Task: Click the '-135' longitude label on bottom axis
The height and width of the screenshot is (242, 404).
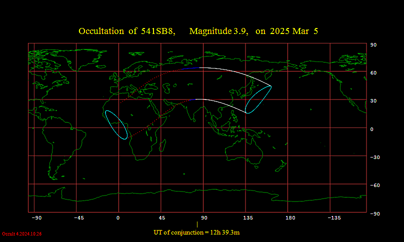Action: click(334, 218)
